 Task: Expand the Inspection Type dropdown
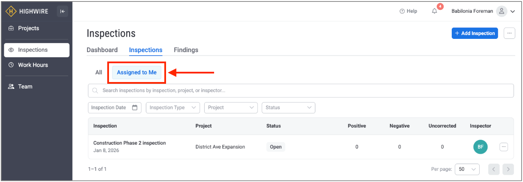[173, 108]
